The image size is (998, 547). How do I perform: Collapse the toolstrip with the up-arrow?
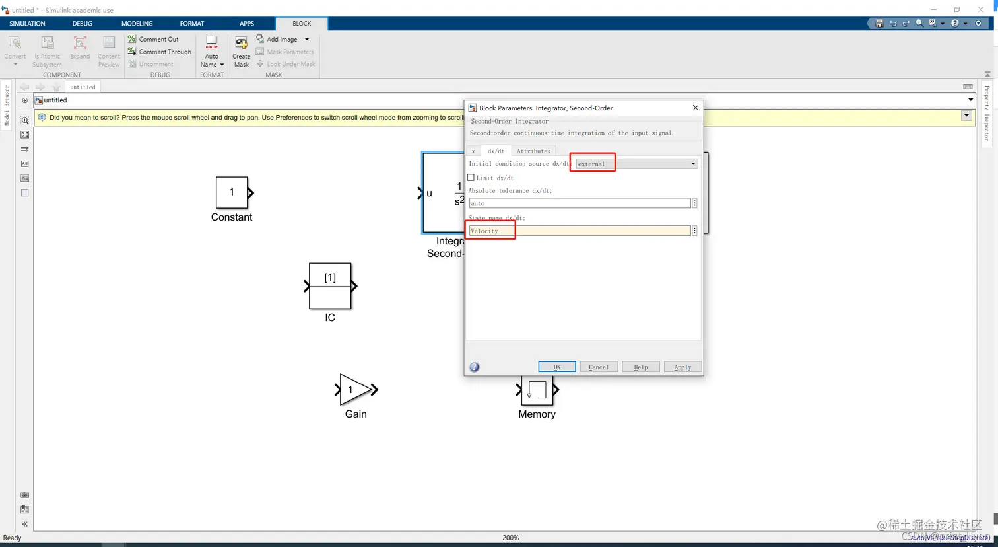(x=988, y=74)
